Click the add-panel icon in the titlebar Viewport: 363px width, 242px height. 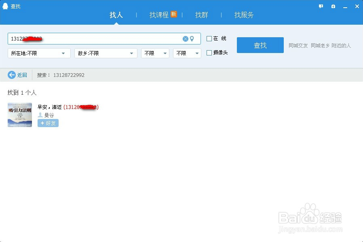tap(333, 6)
